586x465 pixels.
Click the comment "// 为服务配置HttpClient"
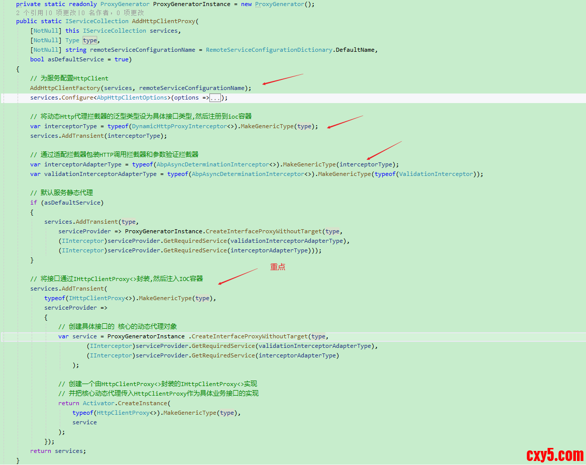coord(69,78)
